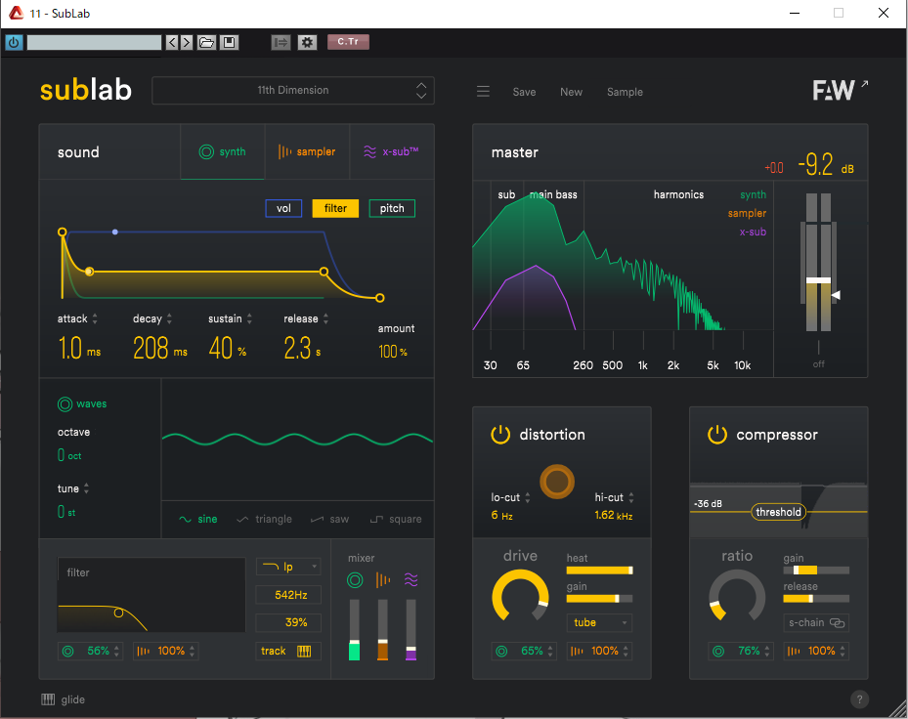The image size is (908, 719).
Task: Open plugin settings gear icon
Action: (307, 42)
